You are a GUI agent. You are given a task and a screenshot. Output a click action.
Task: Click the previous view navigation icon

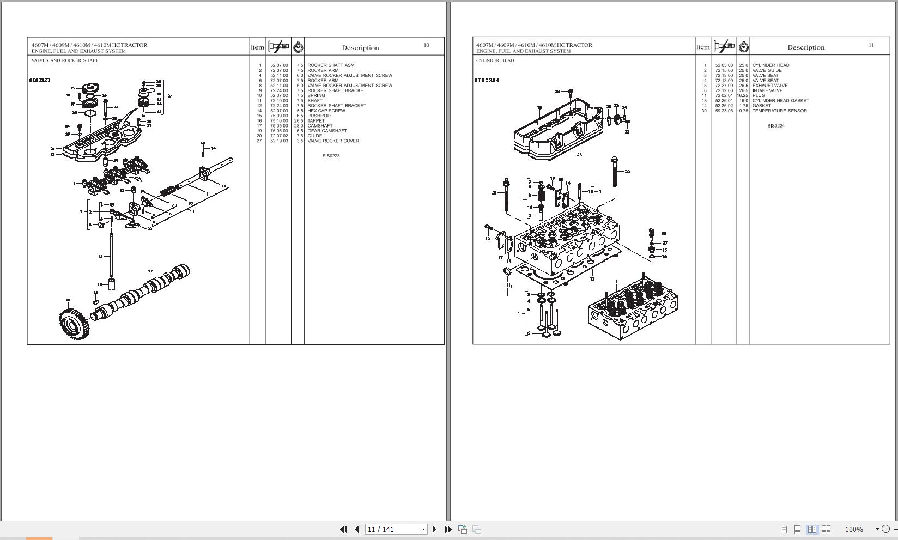point(463,529)
